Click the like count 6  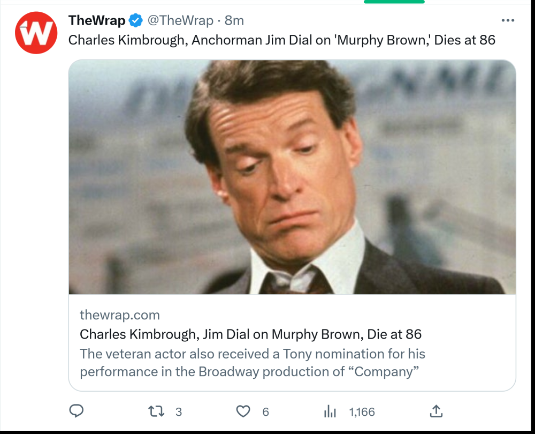click(x=265, y=412)
